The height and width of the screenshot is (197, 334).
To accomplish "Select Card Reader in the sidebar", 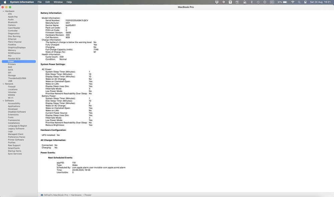I will click(14, 28).
